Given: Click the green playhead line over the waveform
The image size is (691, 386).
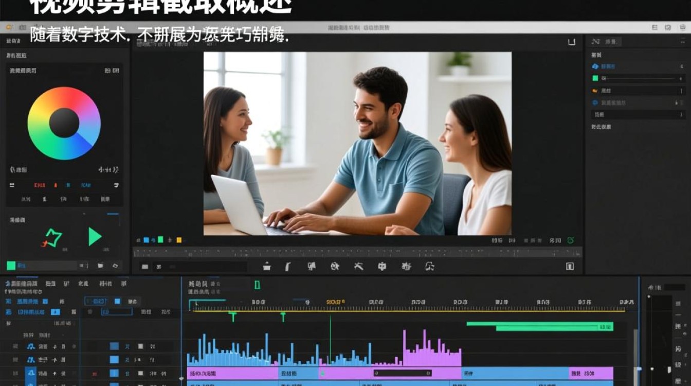Looking at the screenshot, I should [330, 340].
